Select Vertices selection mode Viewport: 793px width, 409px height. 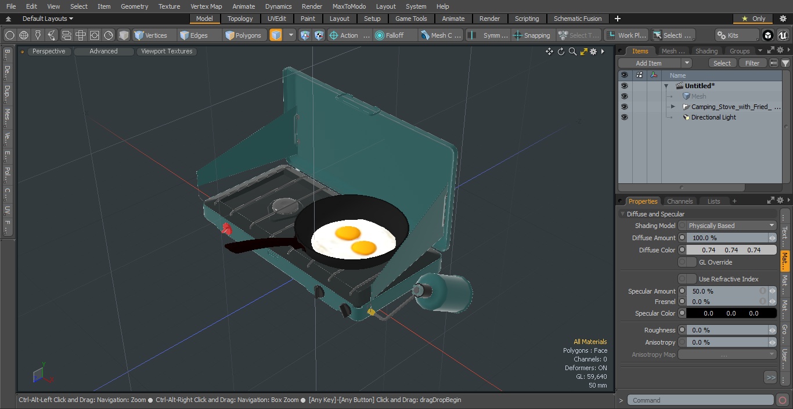coord(151,35)
